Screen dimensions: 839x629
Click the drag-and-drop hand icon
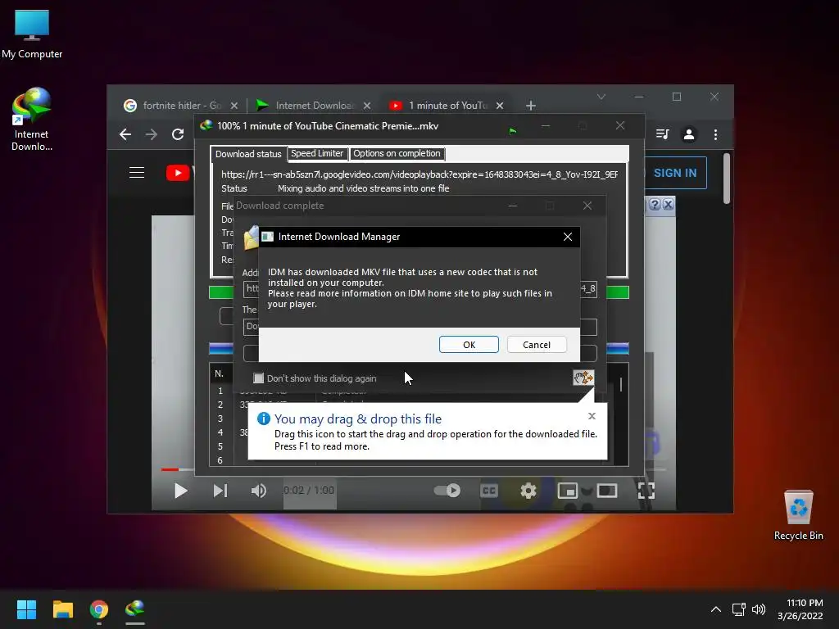tap(583, 378)
